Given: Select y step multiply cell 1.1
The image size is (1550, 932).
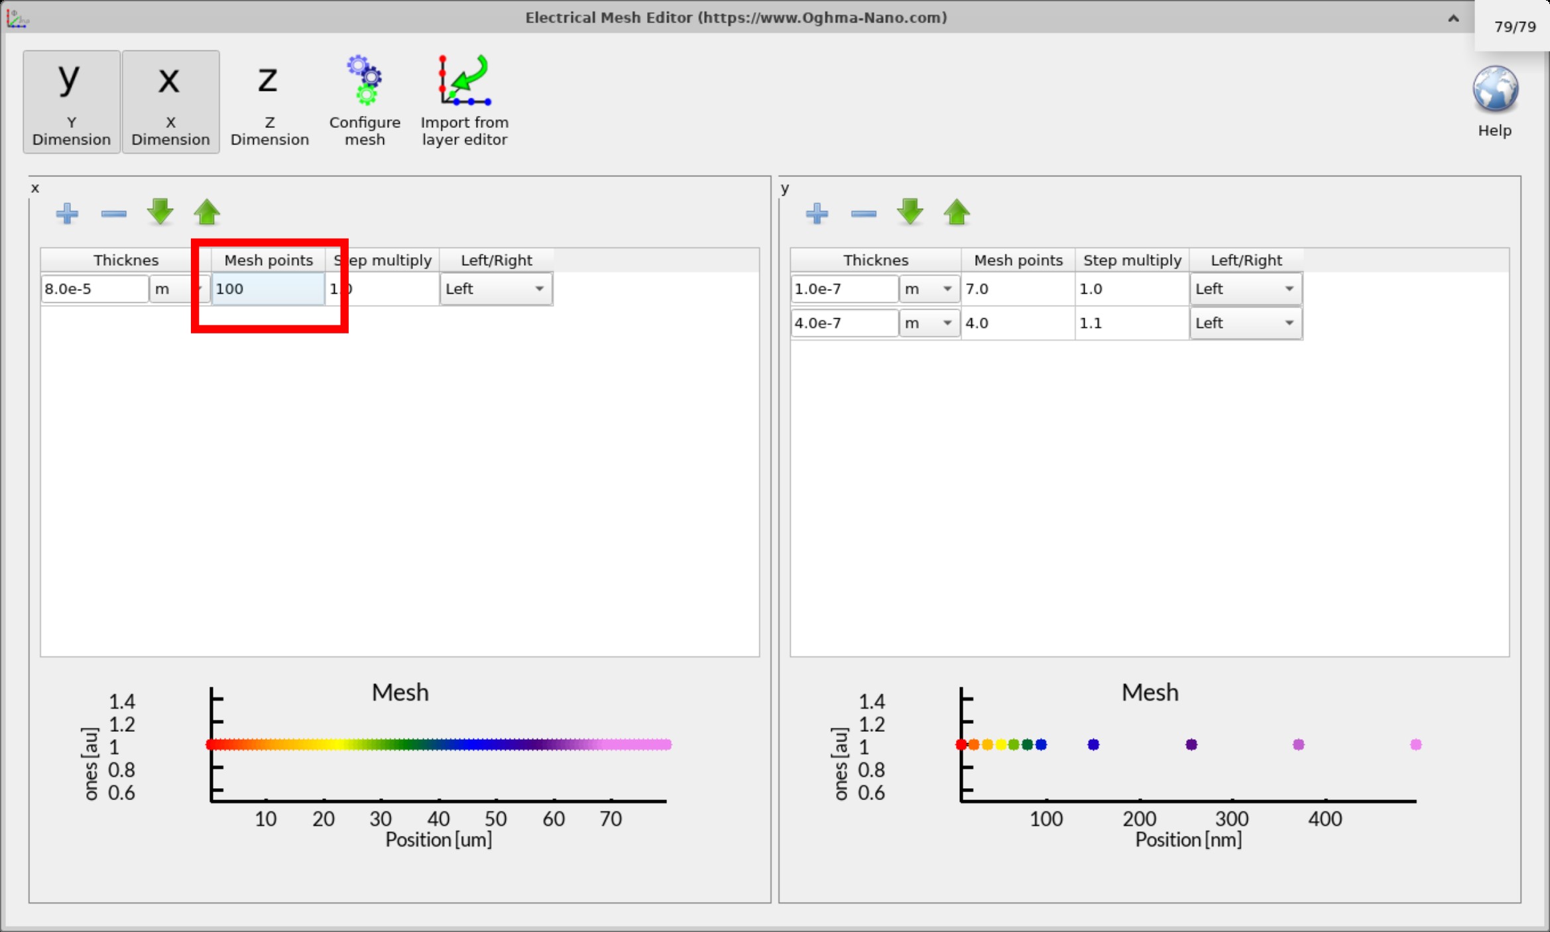Looking at the screenshot, I should (x=1132, y=323).
